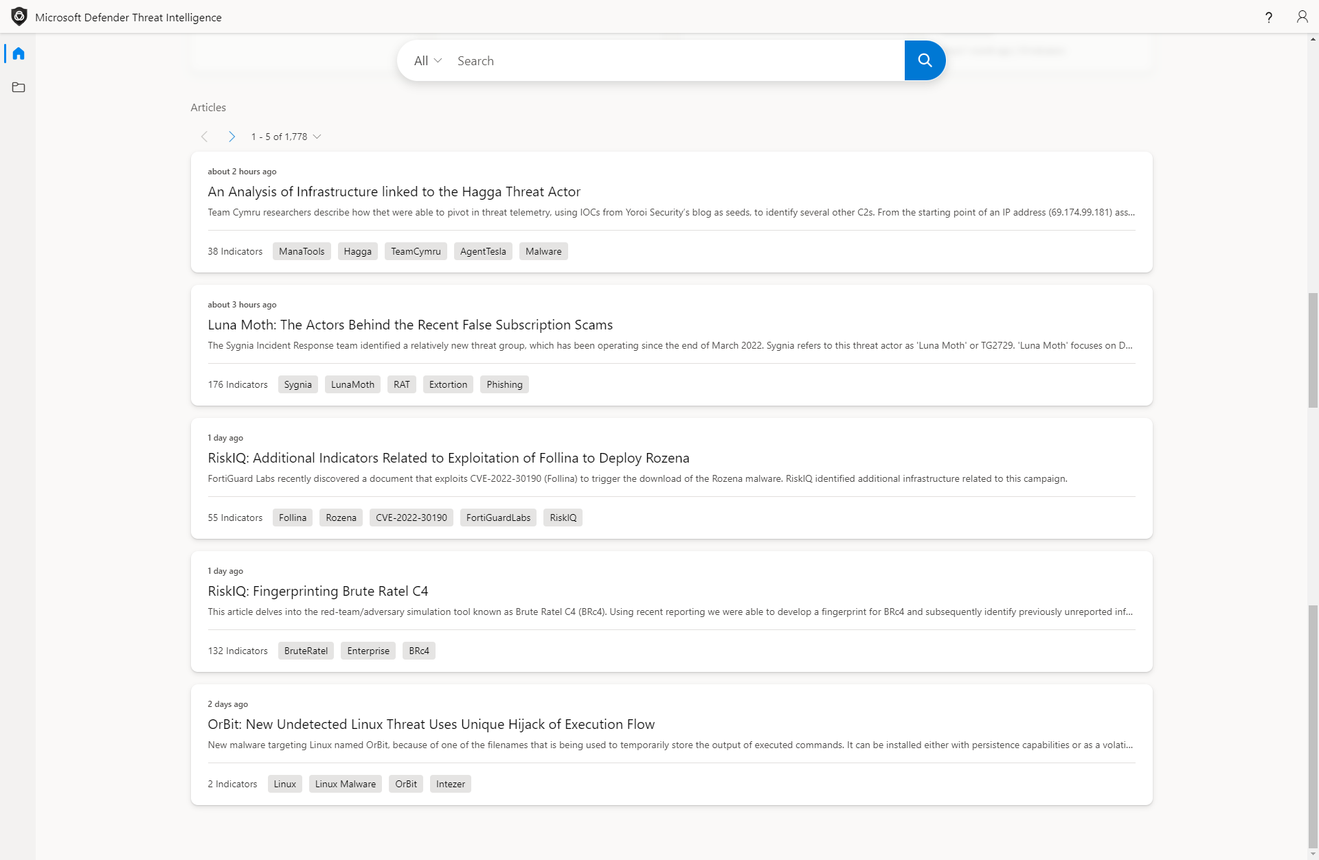Select the Hagga tag
Viewport: 1319px width, 860px height.
coord(358,251)
